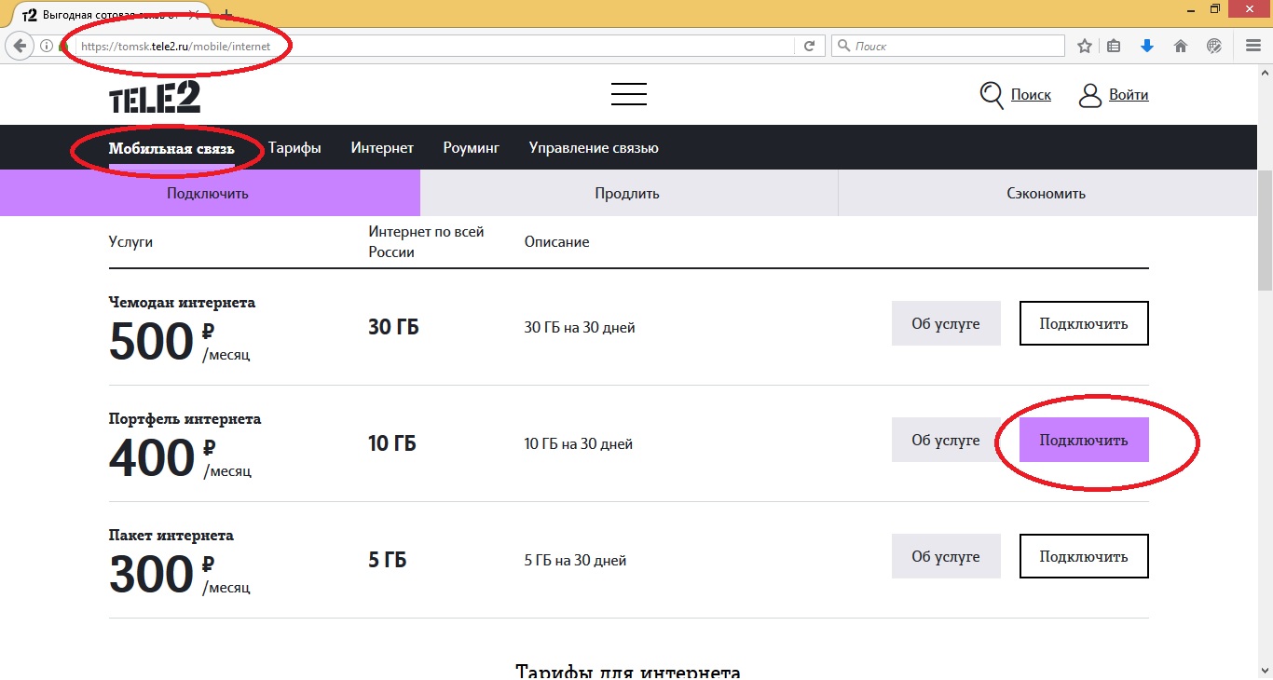Switch to the Сэкономить tab
This screenshot has height=680, width=1273.
pyautogui.click(x=1048, y=193)
